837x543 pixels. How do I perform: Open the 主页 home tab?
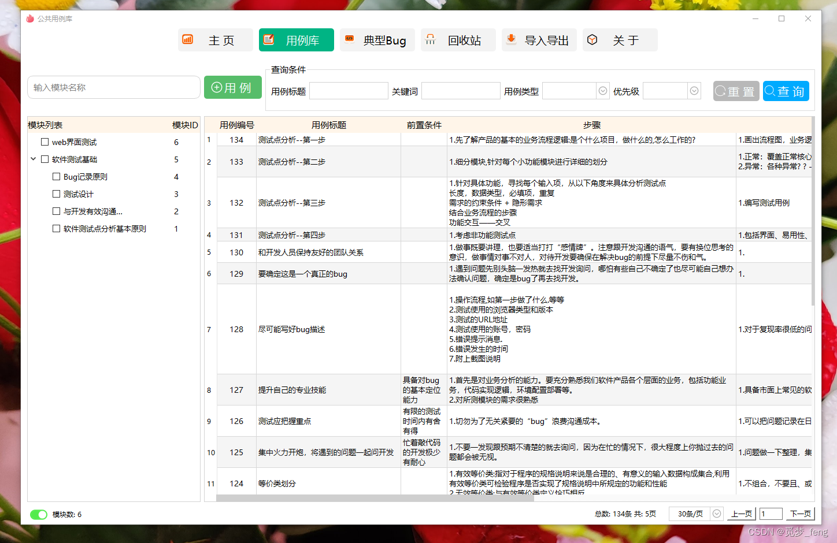click(x=216, y=40)
